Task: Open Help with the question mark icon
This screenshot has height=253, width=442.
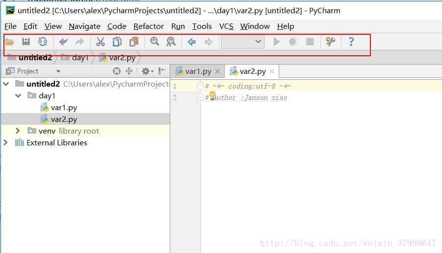Action: [351, 42]
